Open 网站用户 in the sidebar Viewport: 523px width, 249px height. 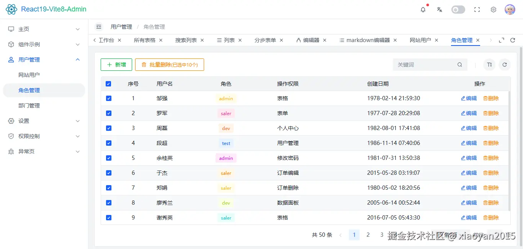click(x=44, y=75)
